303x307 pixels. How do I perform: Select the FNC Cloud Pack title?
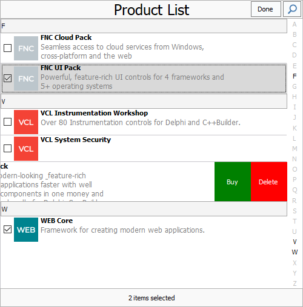[66, 37]
